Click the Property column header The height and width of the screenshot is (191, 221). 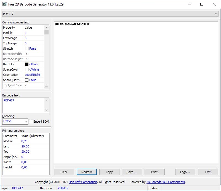(13, 28)
